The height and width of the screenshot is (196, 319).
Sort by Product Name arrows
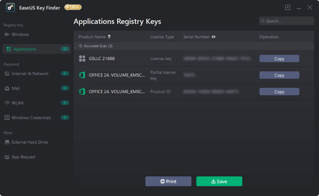(x=109, y=37)
